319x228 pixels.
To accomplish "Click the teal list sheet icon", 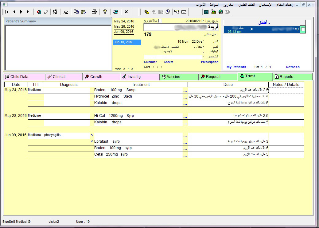I will pos(116,12).
